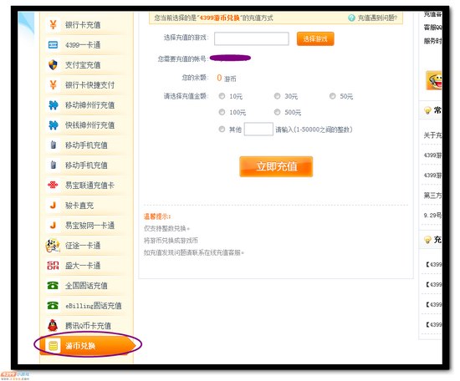Viewport: 460px width, 381px height.
Task: Click the orange 选择游戏 button
Action: coord(315,38)
